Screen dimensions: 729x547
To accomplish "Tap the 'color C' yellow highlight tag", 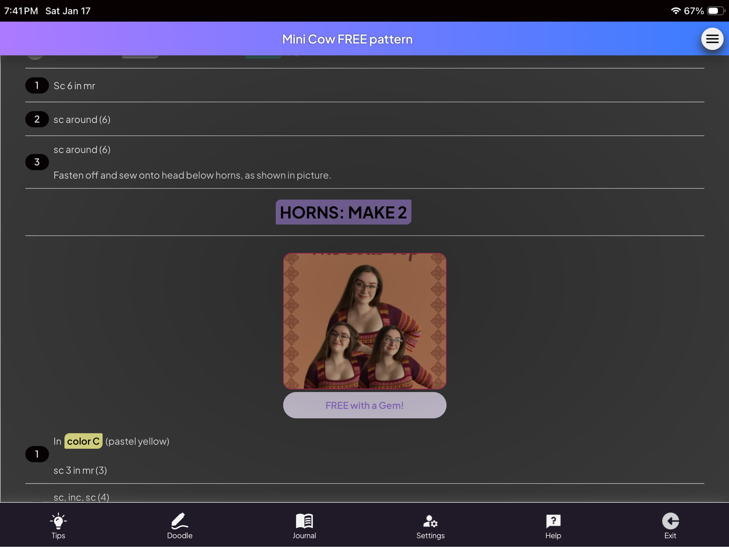I will tap(83, 441).
